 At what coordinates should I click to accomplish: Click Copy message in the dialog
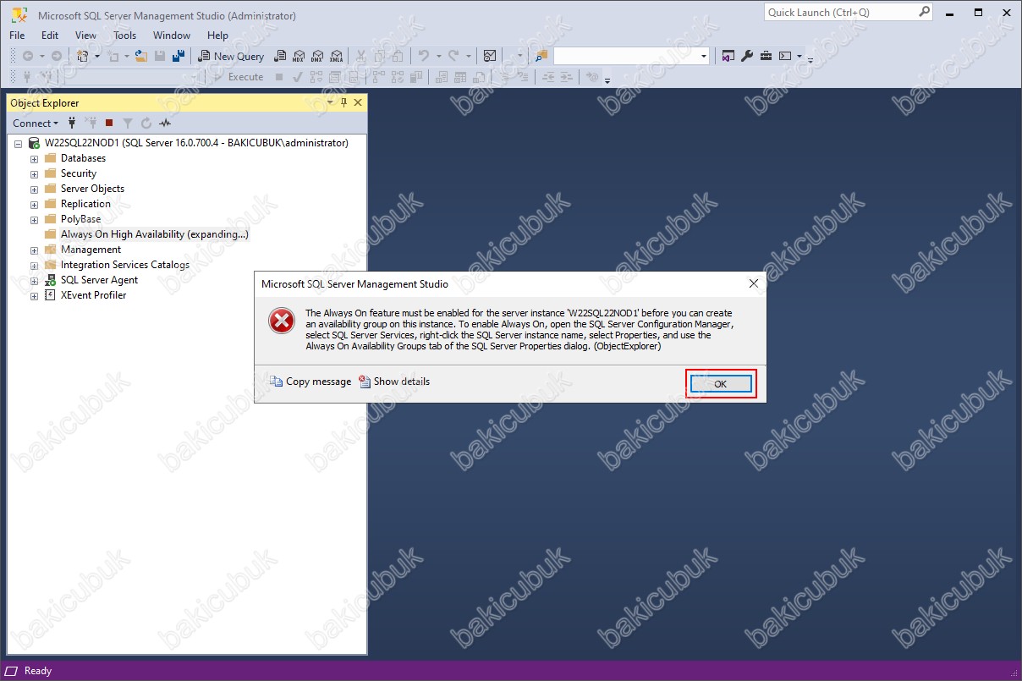(x=310, y=382)
